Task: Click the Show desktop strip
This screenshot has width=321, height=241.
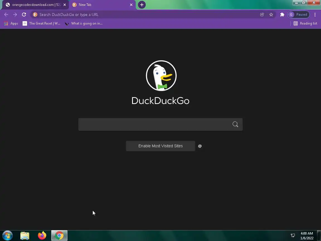Action: pos(319,235)
